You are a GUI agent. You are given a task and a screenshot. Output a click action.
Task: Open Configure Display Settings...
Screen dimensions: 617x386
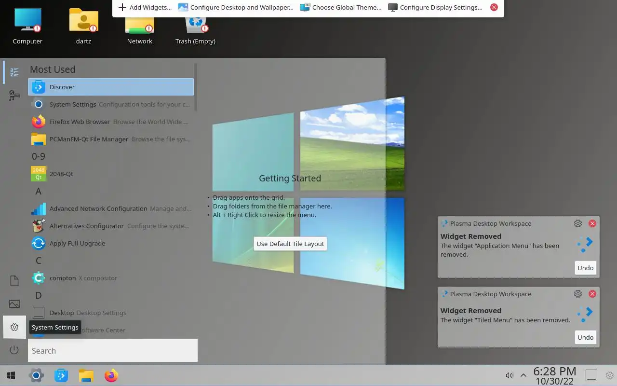click(x=435, y=7)
